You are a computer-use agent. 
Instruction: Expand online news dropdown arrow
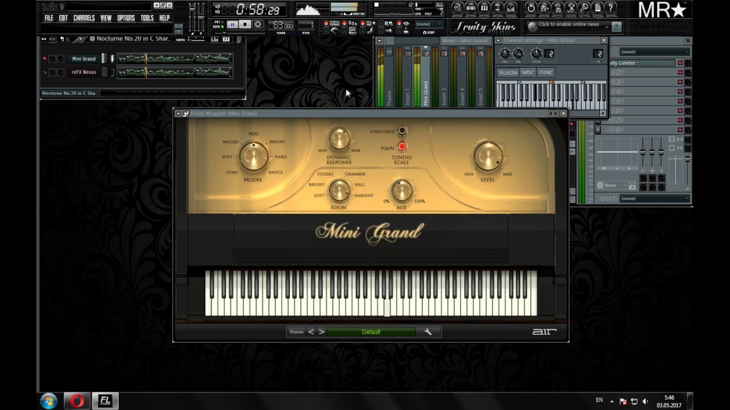click(x=607, y=27)
